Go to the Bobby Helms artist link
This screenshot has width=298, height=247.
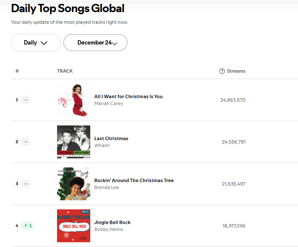click(108, 230)
